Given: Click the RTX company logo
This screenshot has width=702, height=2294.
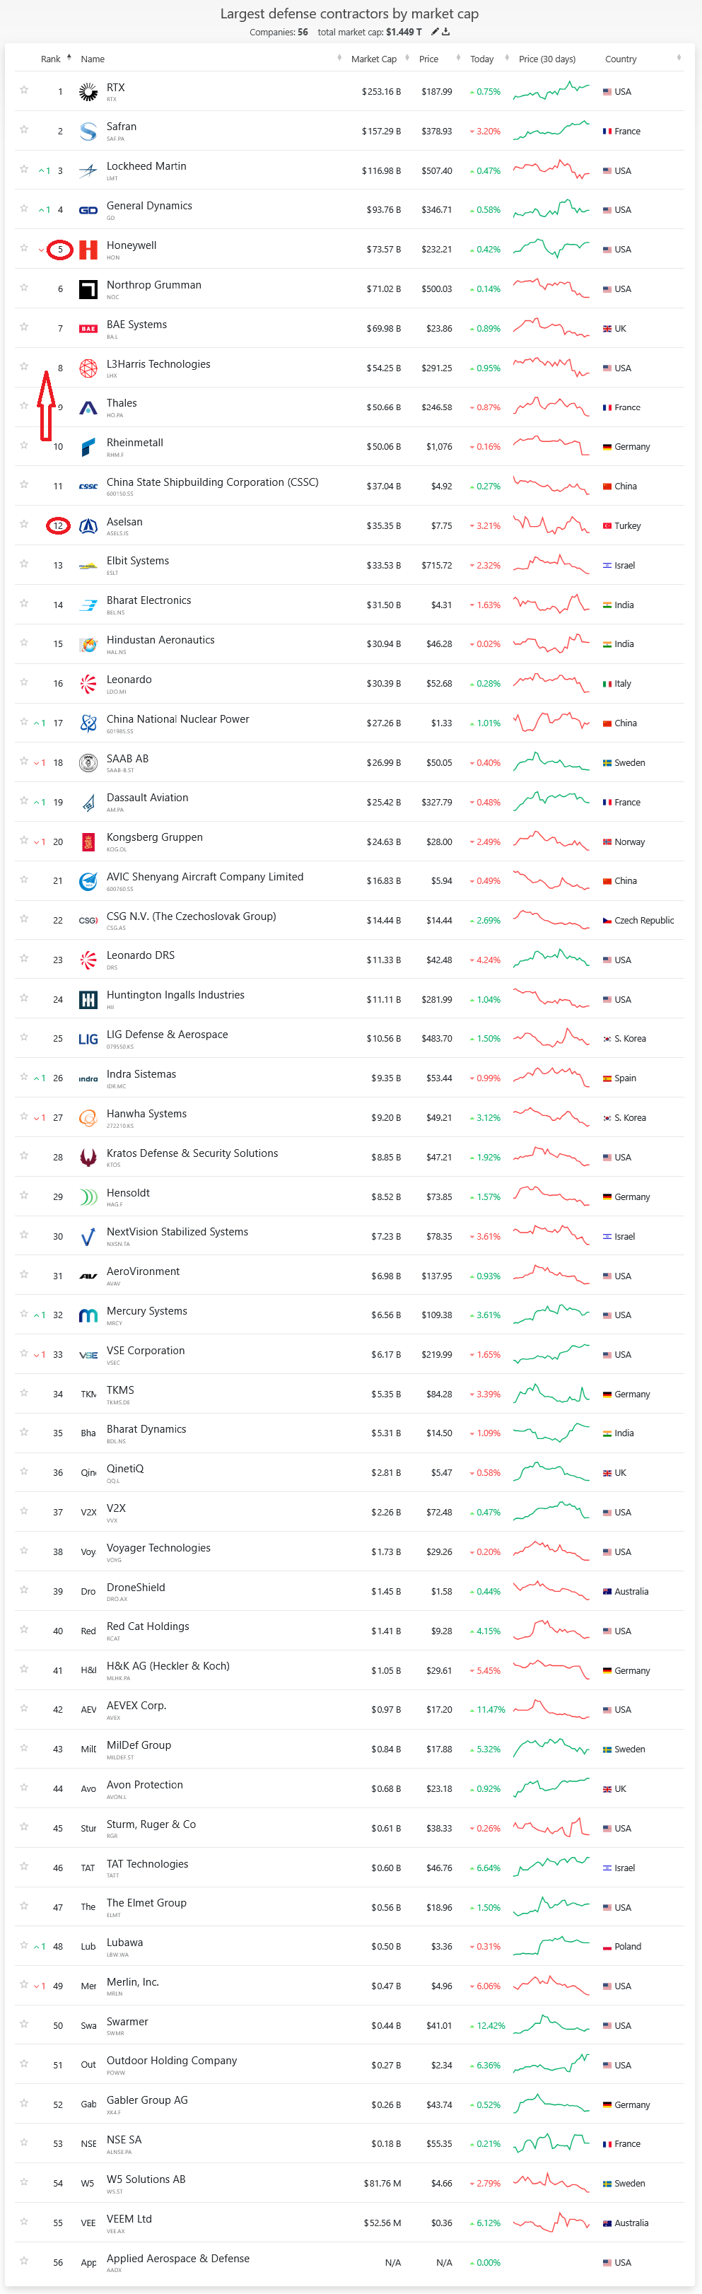Looking at the screenshot, I should pos(88,92).
